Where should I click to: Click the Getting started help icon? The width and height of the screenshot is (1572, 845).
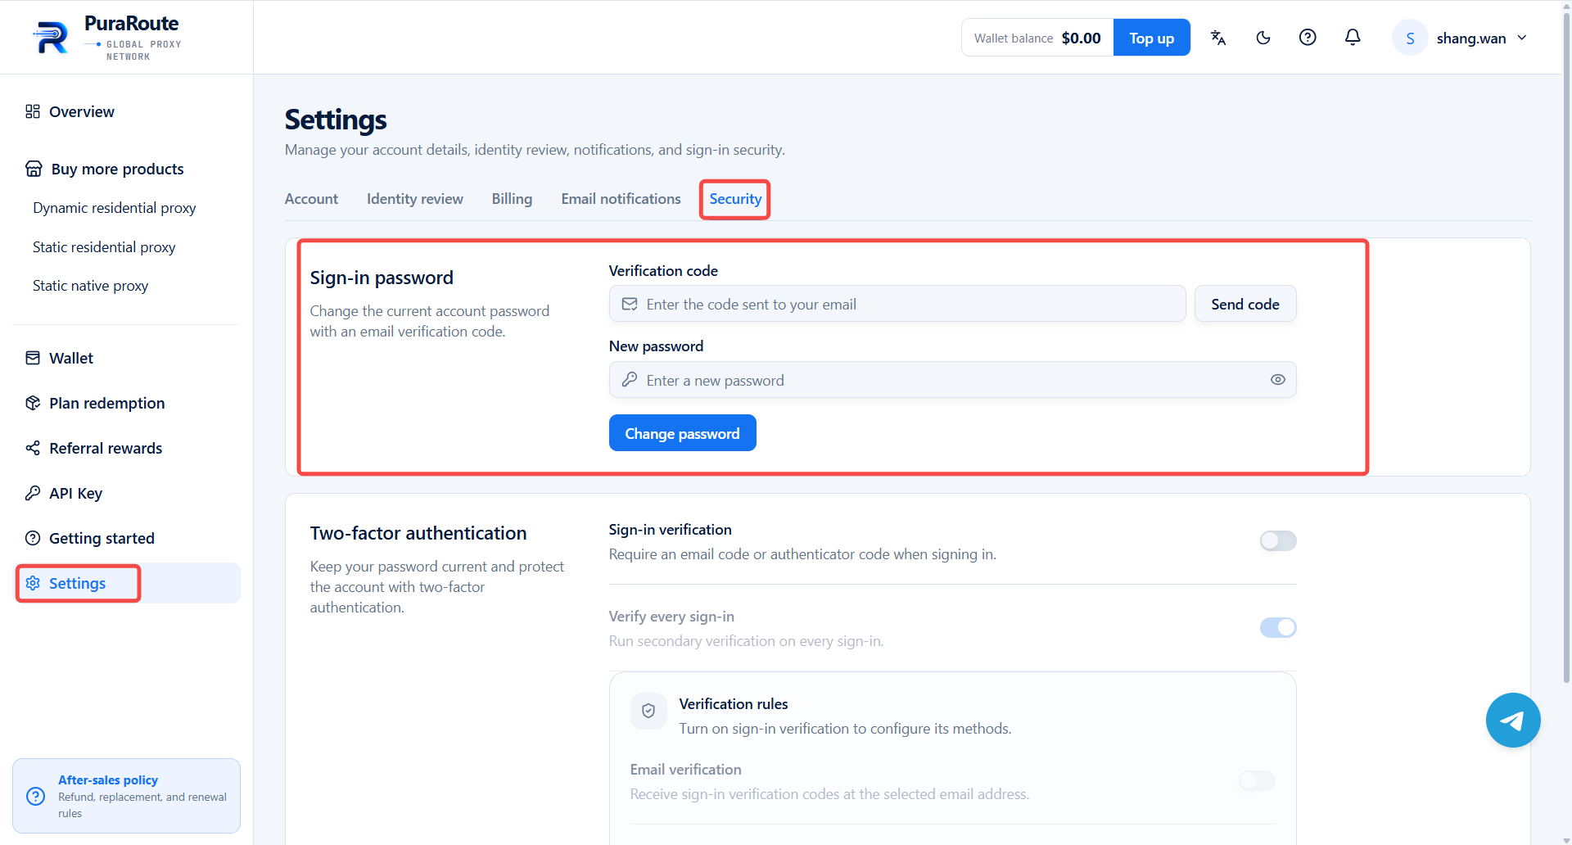[x=33, y=538]
